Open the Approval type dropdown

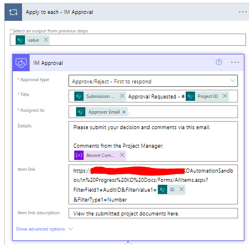(x=153, y=81)
